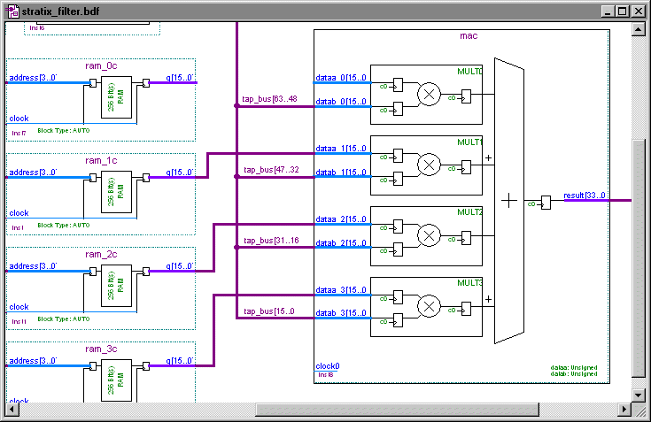Click the output register before result pin

[x=546, y=203]
